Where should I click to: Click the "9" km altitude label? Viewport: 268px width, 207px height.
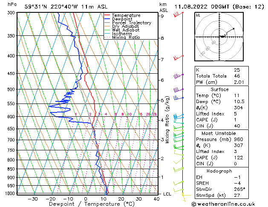click(x=162, y=16)
